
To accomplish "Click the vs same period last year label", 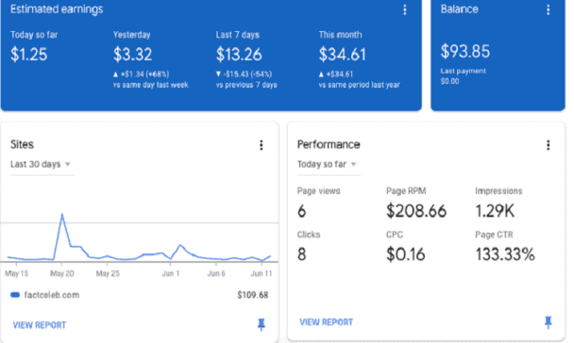I will [x=359, y=85].
